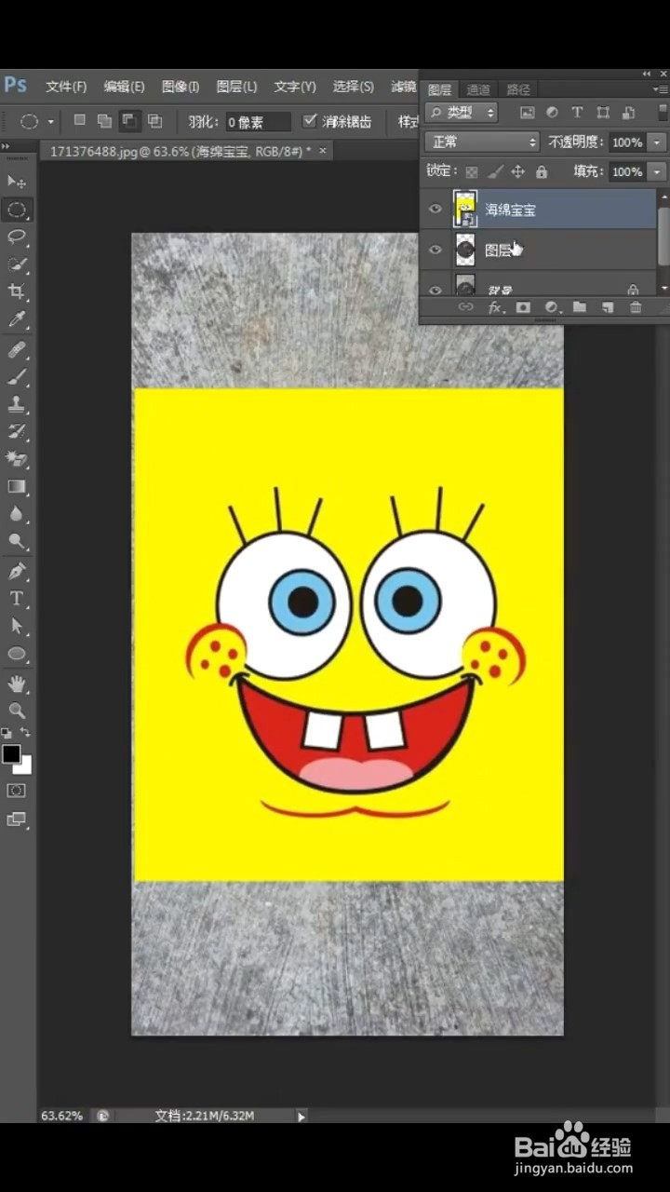
Task: Lock transparent pixels
Action: pos(472,172)
